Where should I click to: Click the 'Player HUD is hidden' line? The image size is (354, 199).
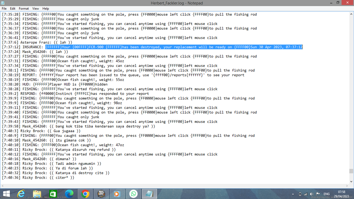55,84
